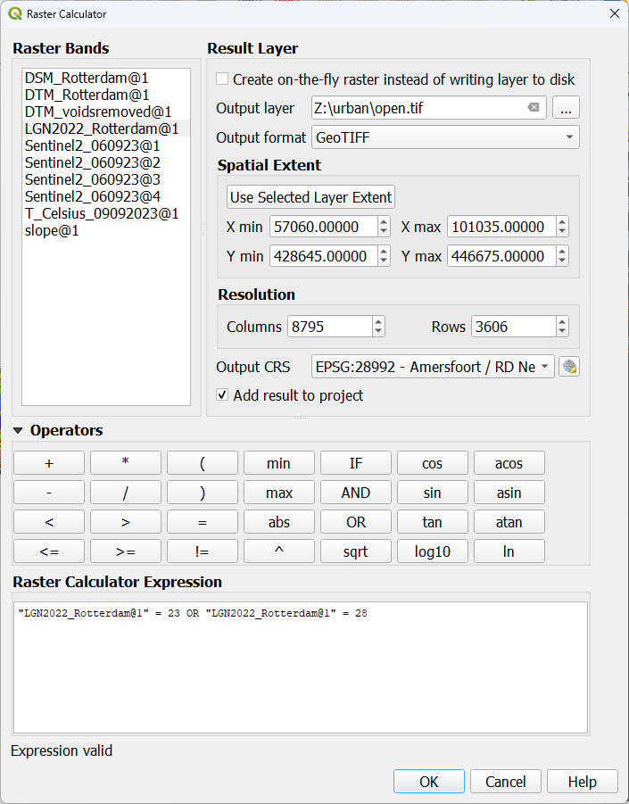Viewport: 629px width, 804px height.
Task: Select DTM_Rotterdam@1 raster band
Action: point(106,95)
